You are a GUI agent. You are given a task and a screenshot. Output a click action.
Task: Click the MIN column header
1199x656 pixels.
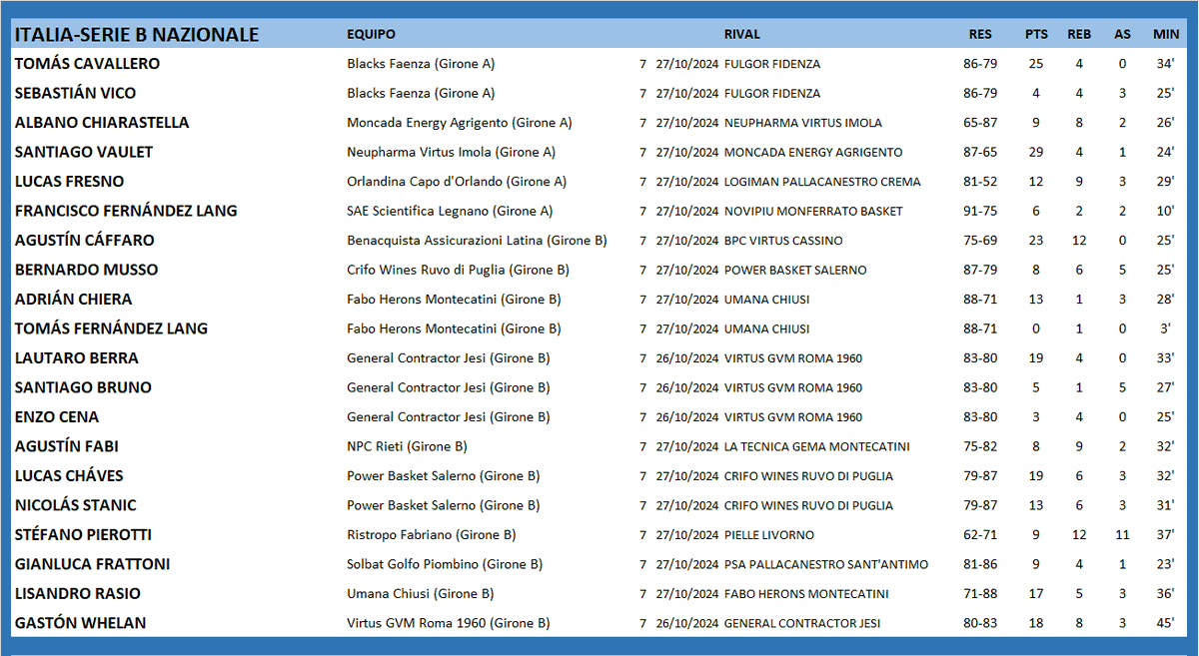click(x=1166, y=34)
